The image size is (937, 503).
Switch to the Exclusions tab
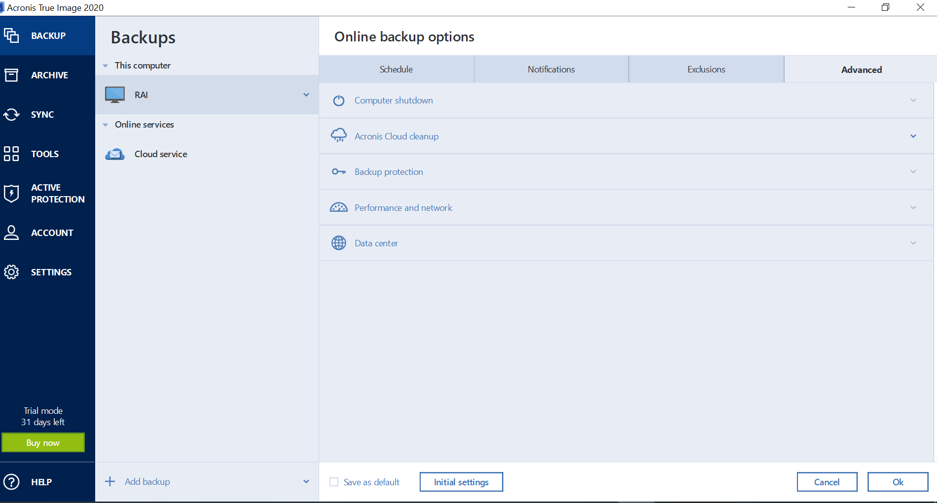(706, 69)
